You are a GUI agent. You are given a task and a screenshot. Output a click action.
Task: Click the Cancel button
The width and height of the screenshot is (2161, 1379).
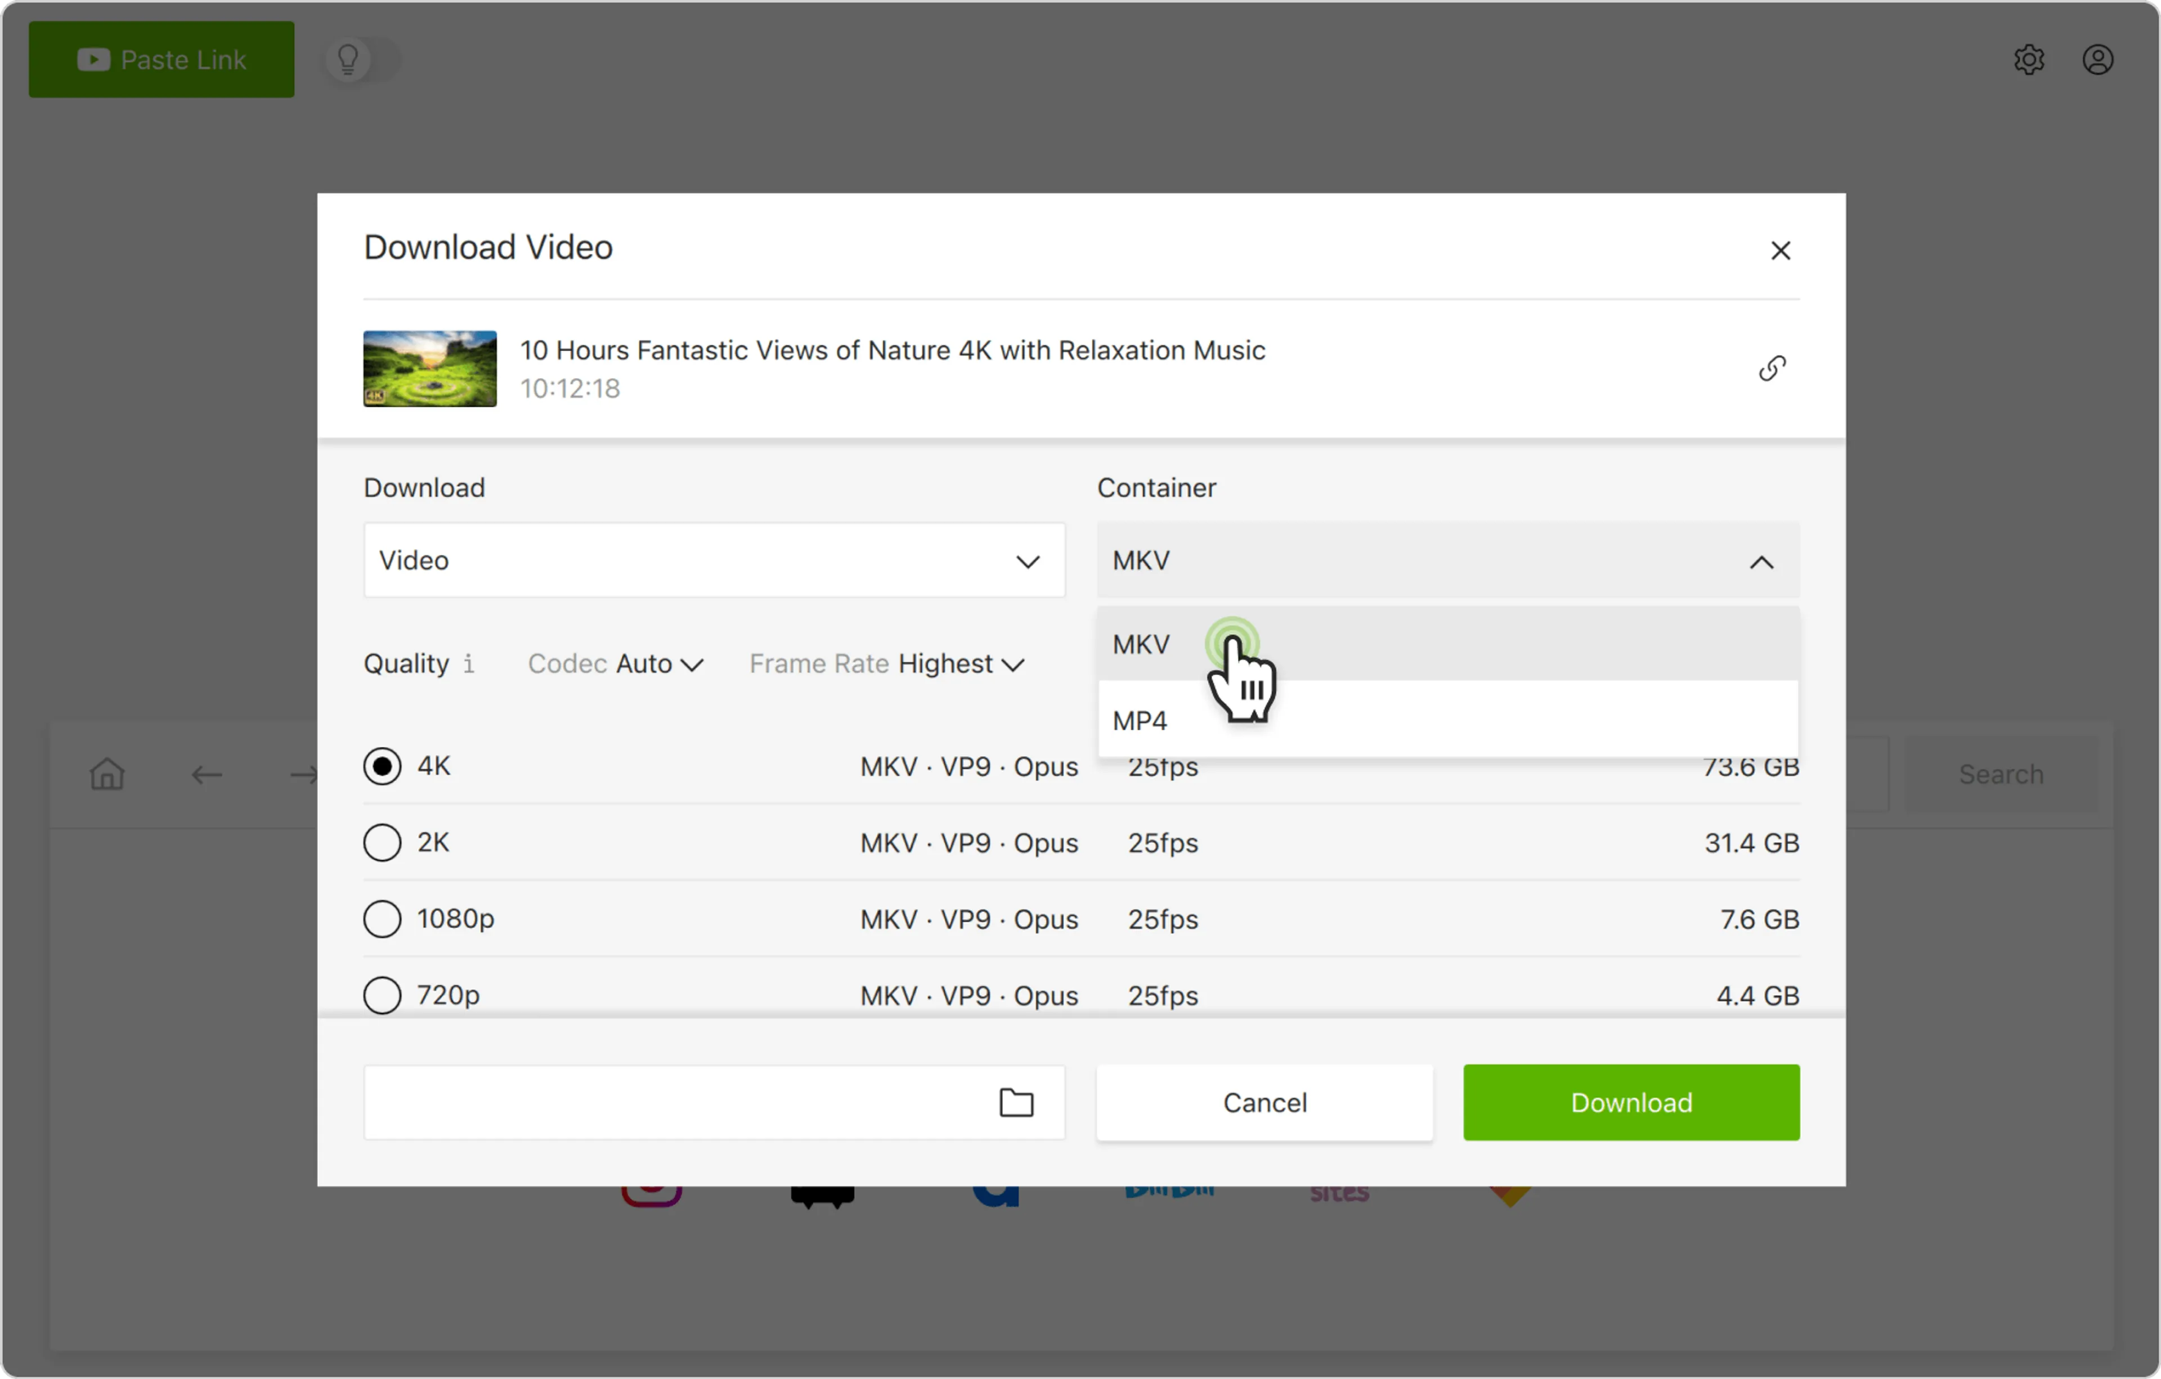pyautogui.click(x=1263, y=1102)
